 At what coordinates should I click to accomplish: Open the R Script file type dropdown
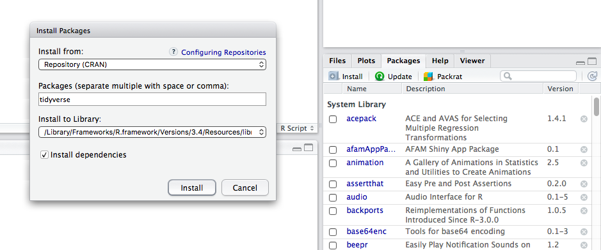pyautogui.click(x=297, y=128)
